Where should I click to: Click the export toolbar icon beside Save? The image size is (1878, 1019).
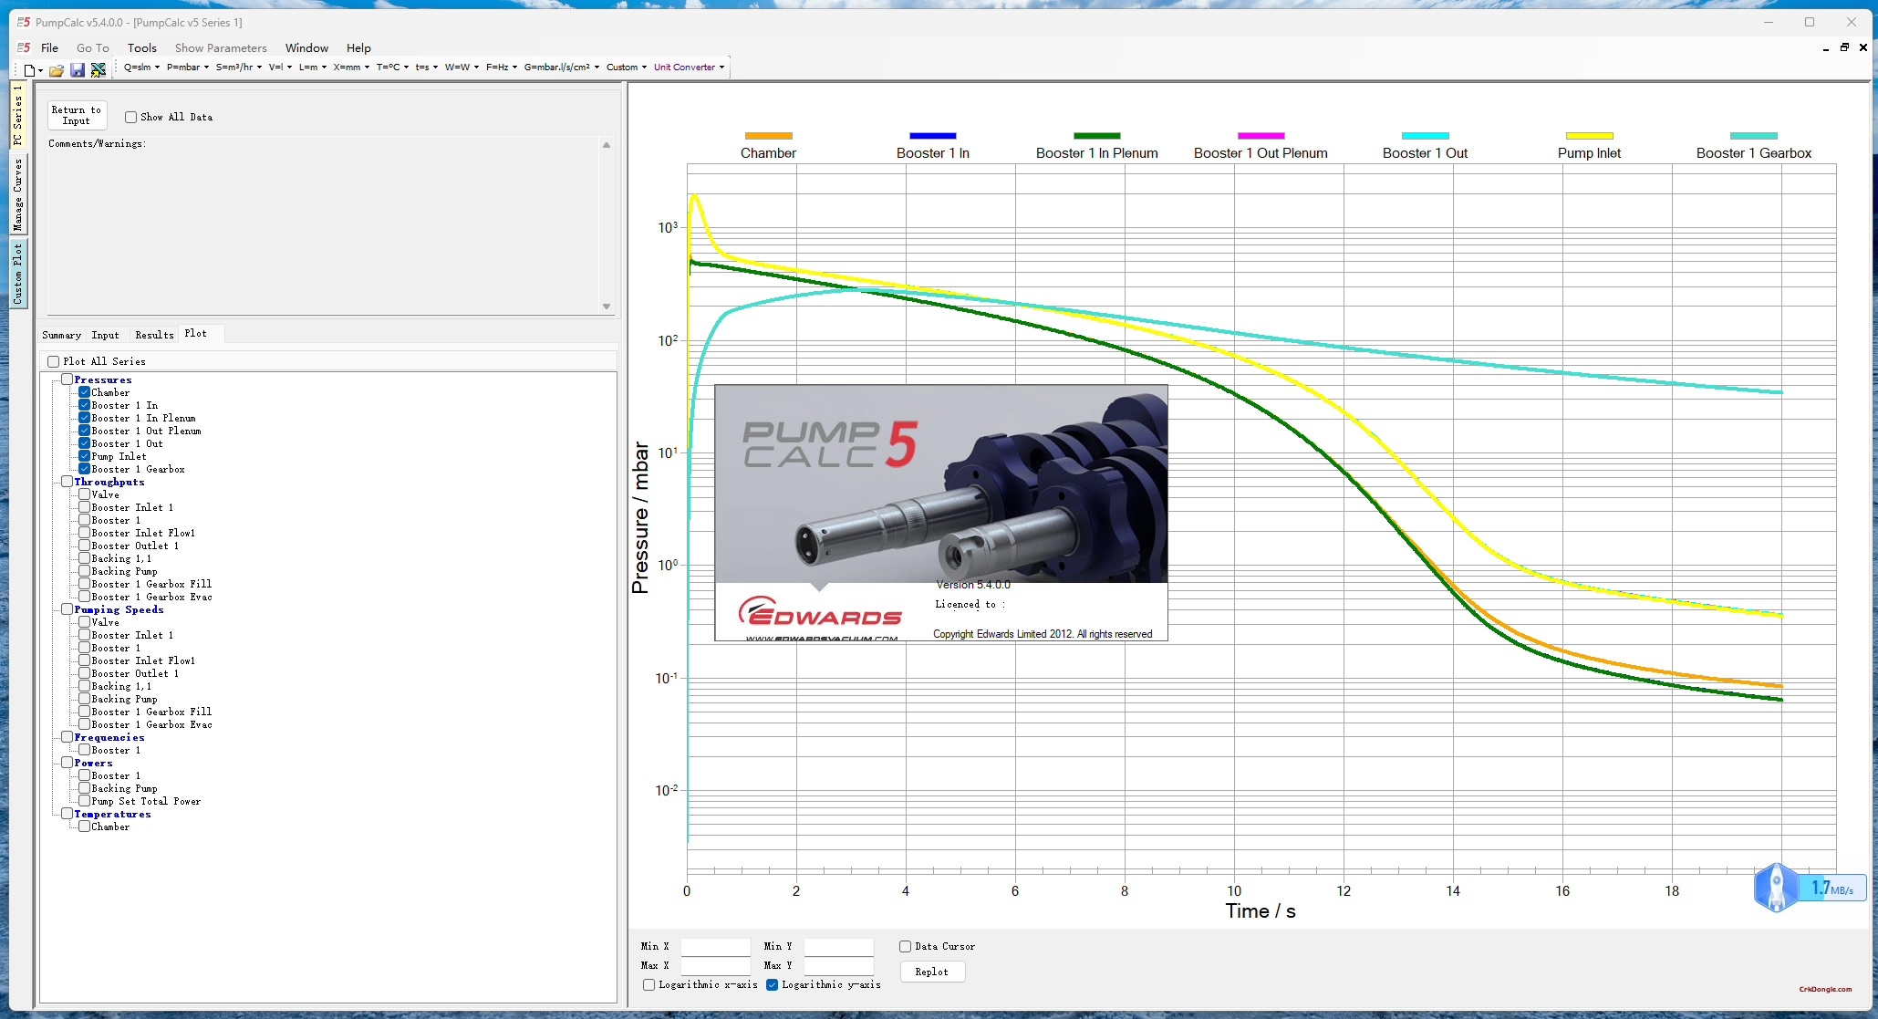click(99, 69)
